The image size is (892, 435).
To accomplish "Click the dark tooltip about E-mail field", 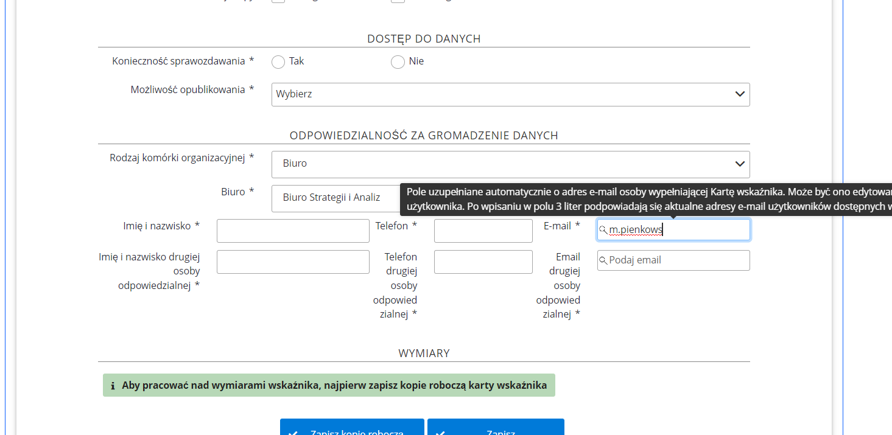I will pos(645,199).
